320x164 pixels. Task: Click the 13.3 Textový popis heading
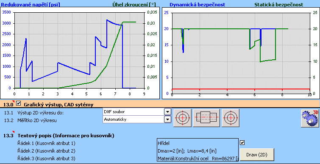click(66, 136)
